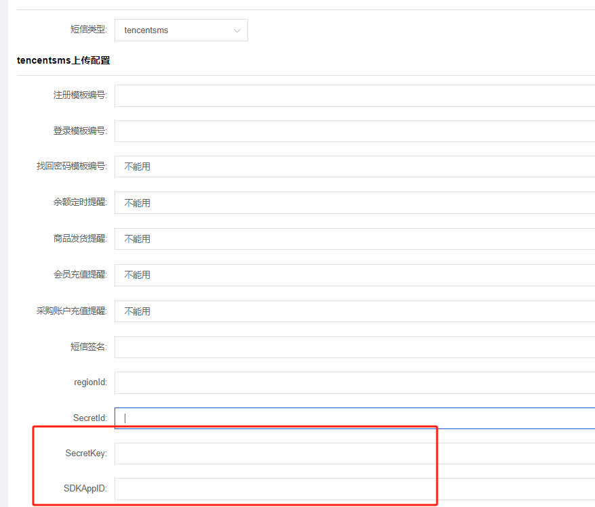This screenshot has width=595, height=507.
Task: Focus the regionId text field
Action: click(x=354, y=382)
